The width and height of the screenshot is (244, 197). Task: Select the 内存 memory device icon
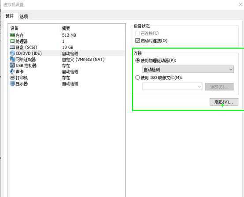tap(12, 35)
